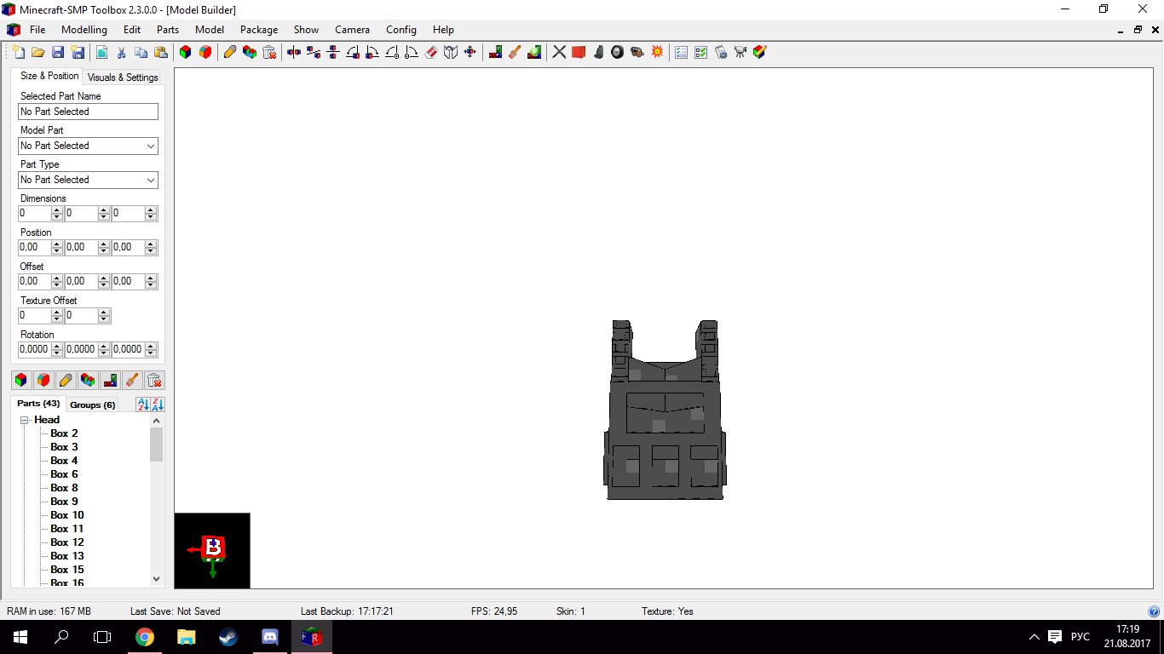Click the pencil icon above Parts tab
Screen dimensions: 1164x654
point(66,380)
